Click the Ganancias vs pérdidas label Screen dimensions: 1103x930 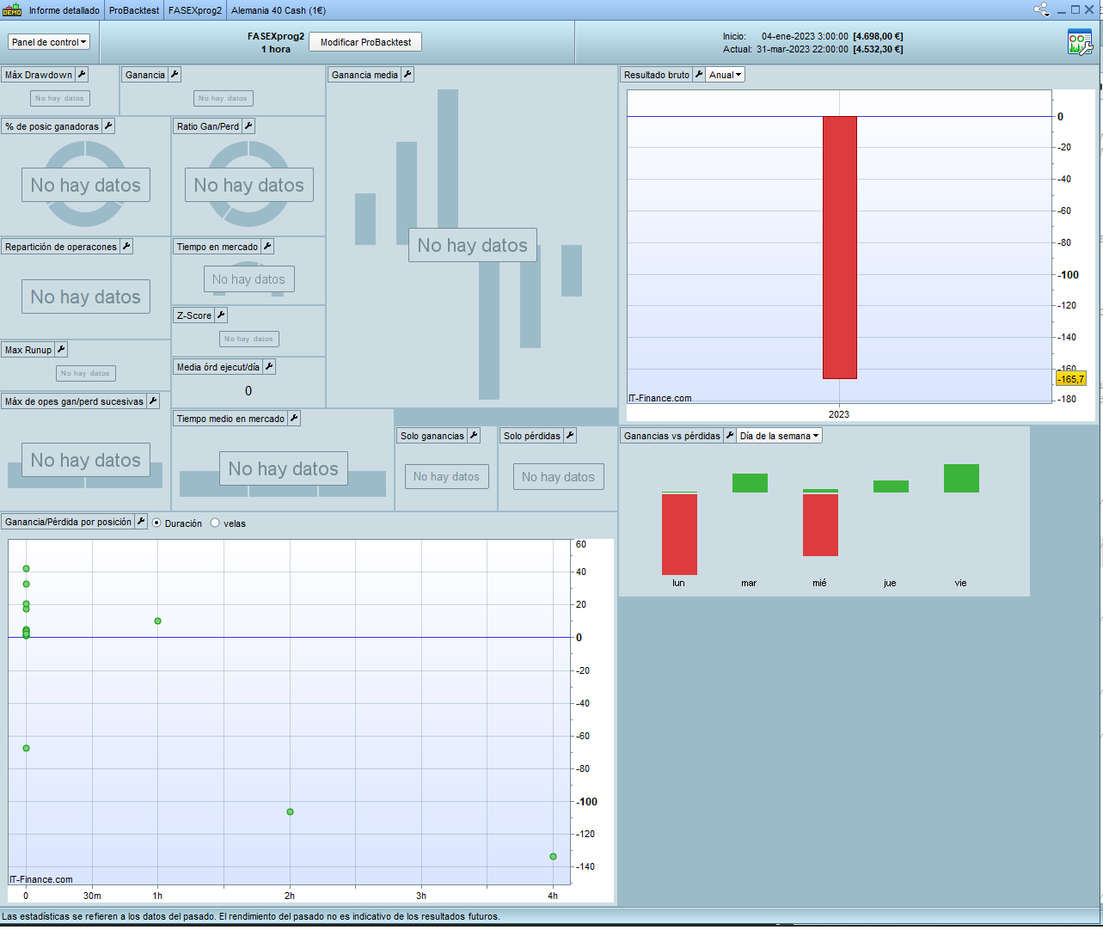point(672,436)
